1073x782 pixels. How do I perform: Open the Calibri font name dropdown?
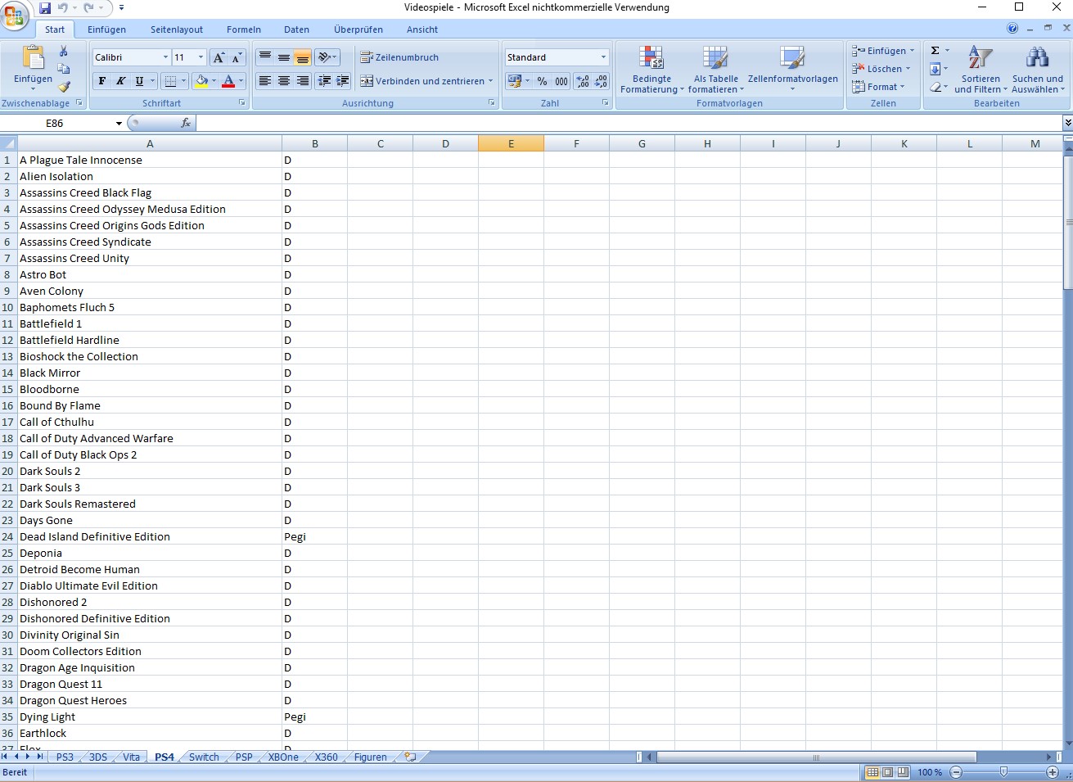(165, 57)
